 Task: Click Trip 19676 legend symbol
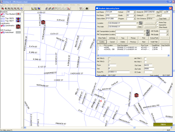coord(18,19)
